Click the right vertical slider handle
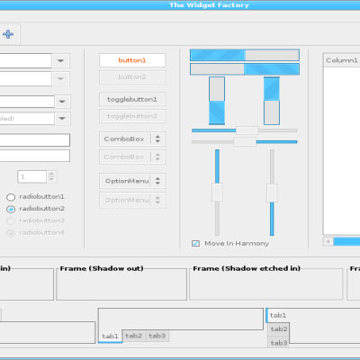The height and width of the screenshot is (360, 360). pos(272,193)
